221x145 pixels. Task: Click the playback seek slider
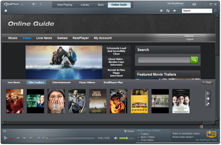(70, 138)
